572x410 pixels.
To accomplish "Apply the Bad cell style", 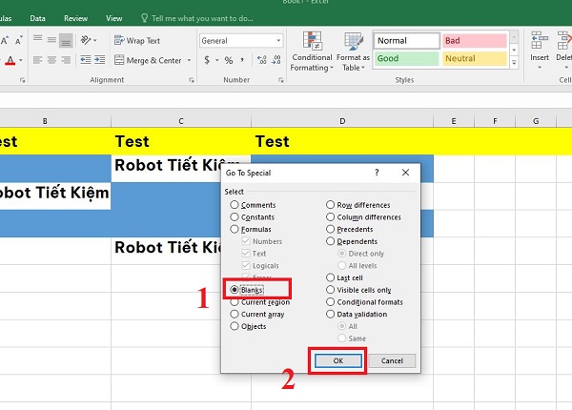I will pos(475,40).
